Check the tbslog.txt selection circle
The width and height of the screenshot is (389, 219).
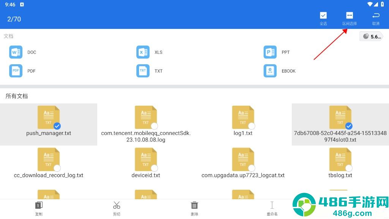coord(349,168)
